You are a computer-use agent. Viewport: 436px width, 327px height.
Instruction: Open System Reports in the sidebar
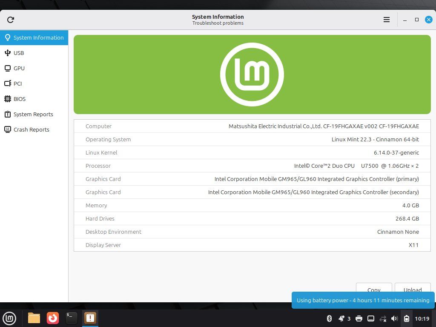tap(34, 114)
